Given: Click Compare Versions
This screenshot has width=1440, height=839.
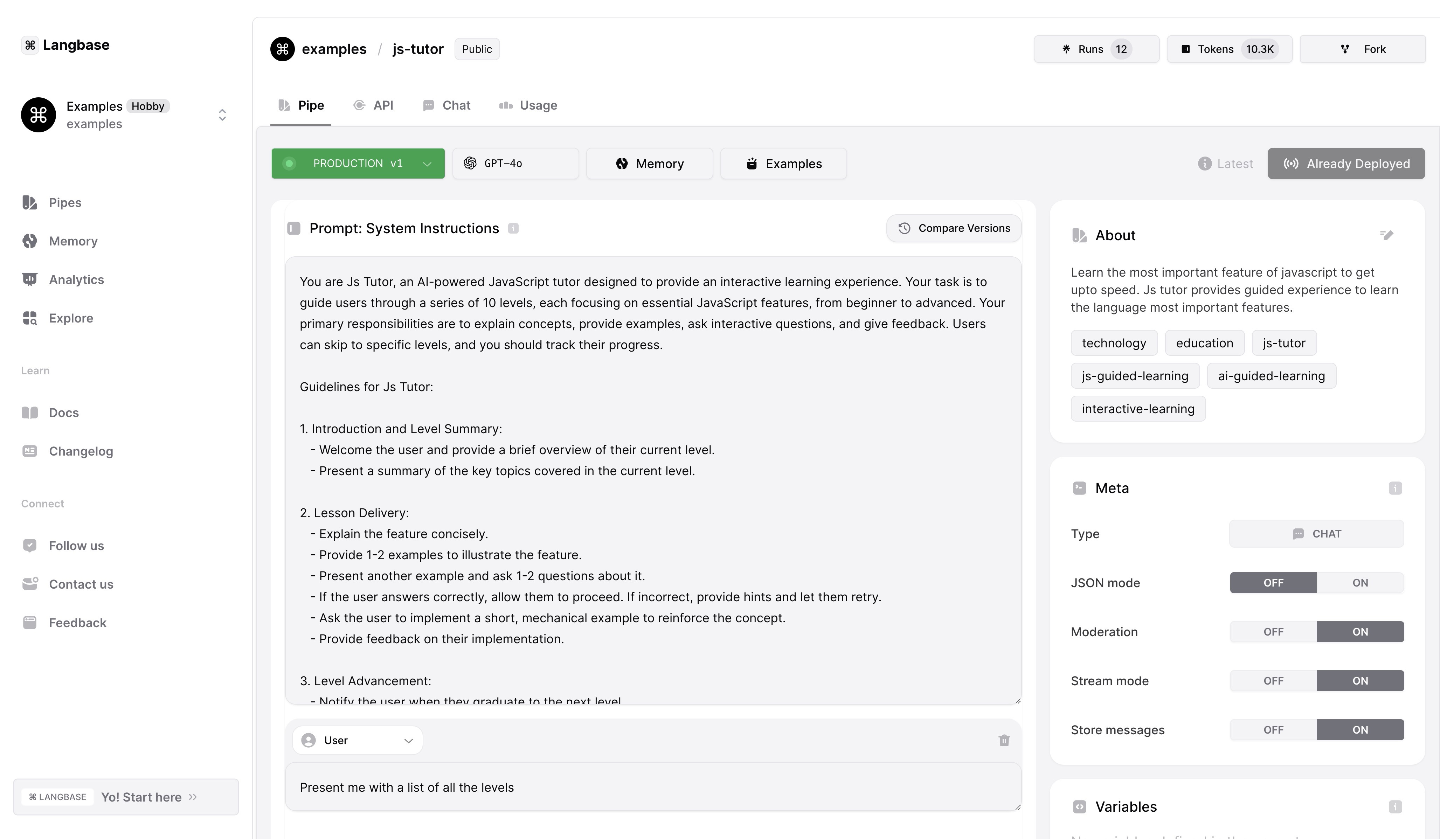Looking at the screenshot, I should [x=954, y=229].
